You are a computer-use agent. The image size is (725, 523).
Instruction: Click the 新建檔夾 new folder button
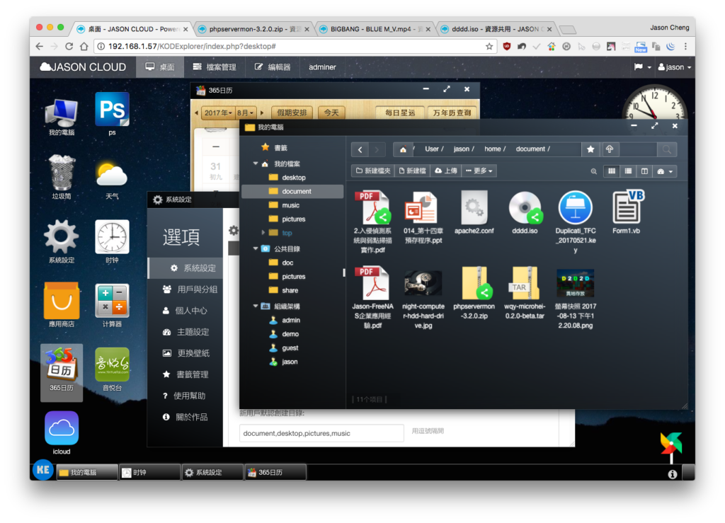pos(373,171)
